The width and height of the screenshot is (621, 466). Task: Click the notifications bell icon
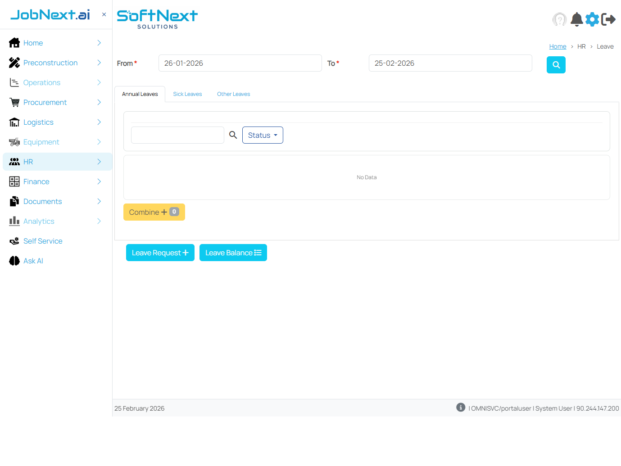click(x=576, y=19)
